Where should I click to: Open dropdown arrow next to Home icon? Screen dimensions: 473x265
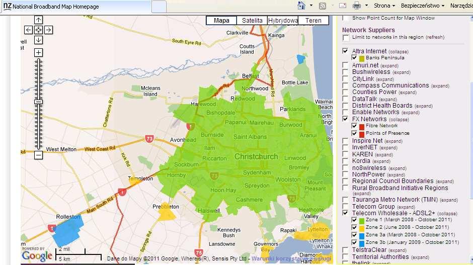point(311,6)
